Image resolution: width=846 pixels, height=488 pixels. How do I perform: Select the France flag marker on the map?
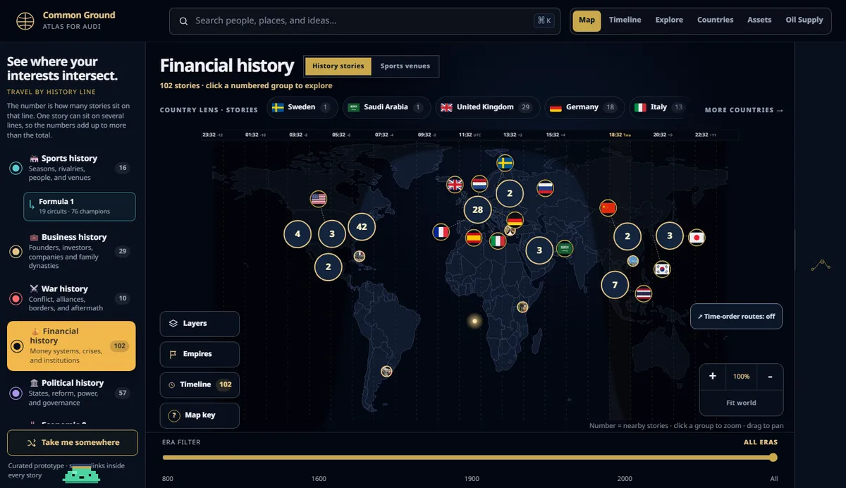441,232
